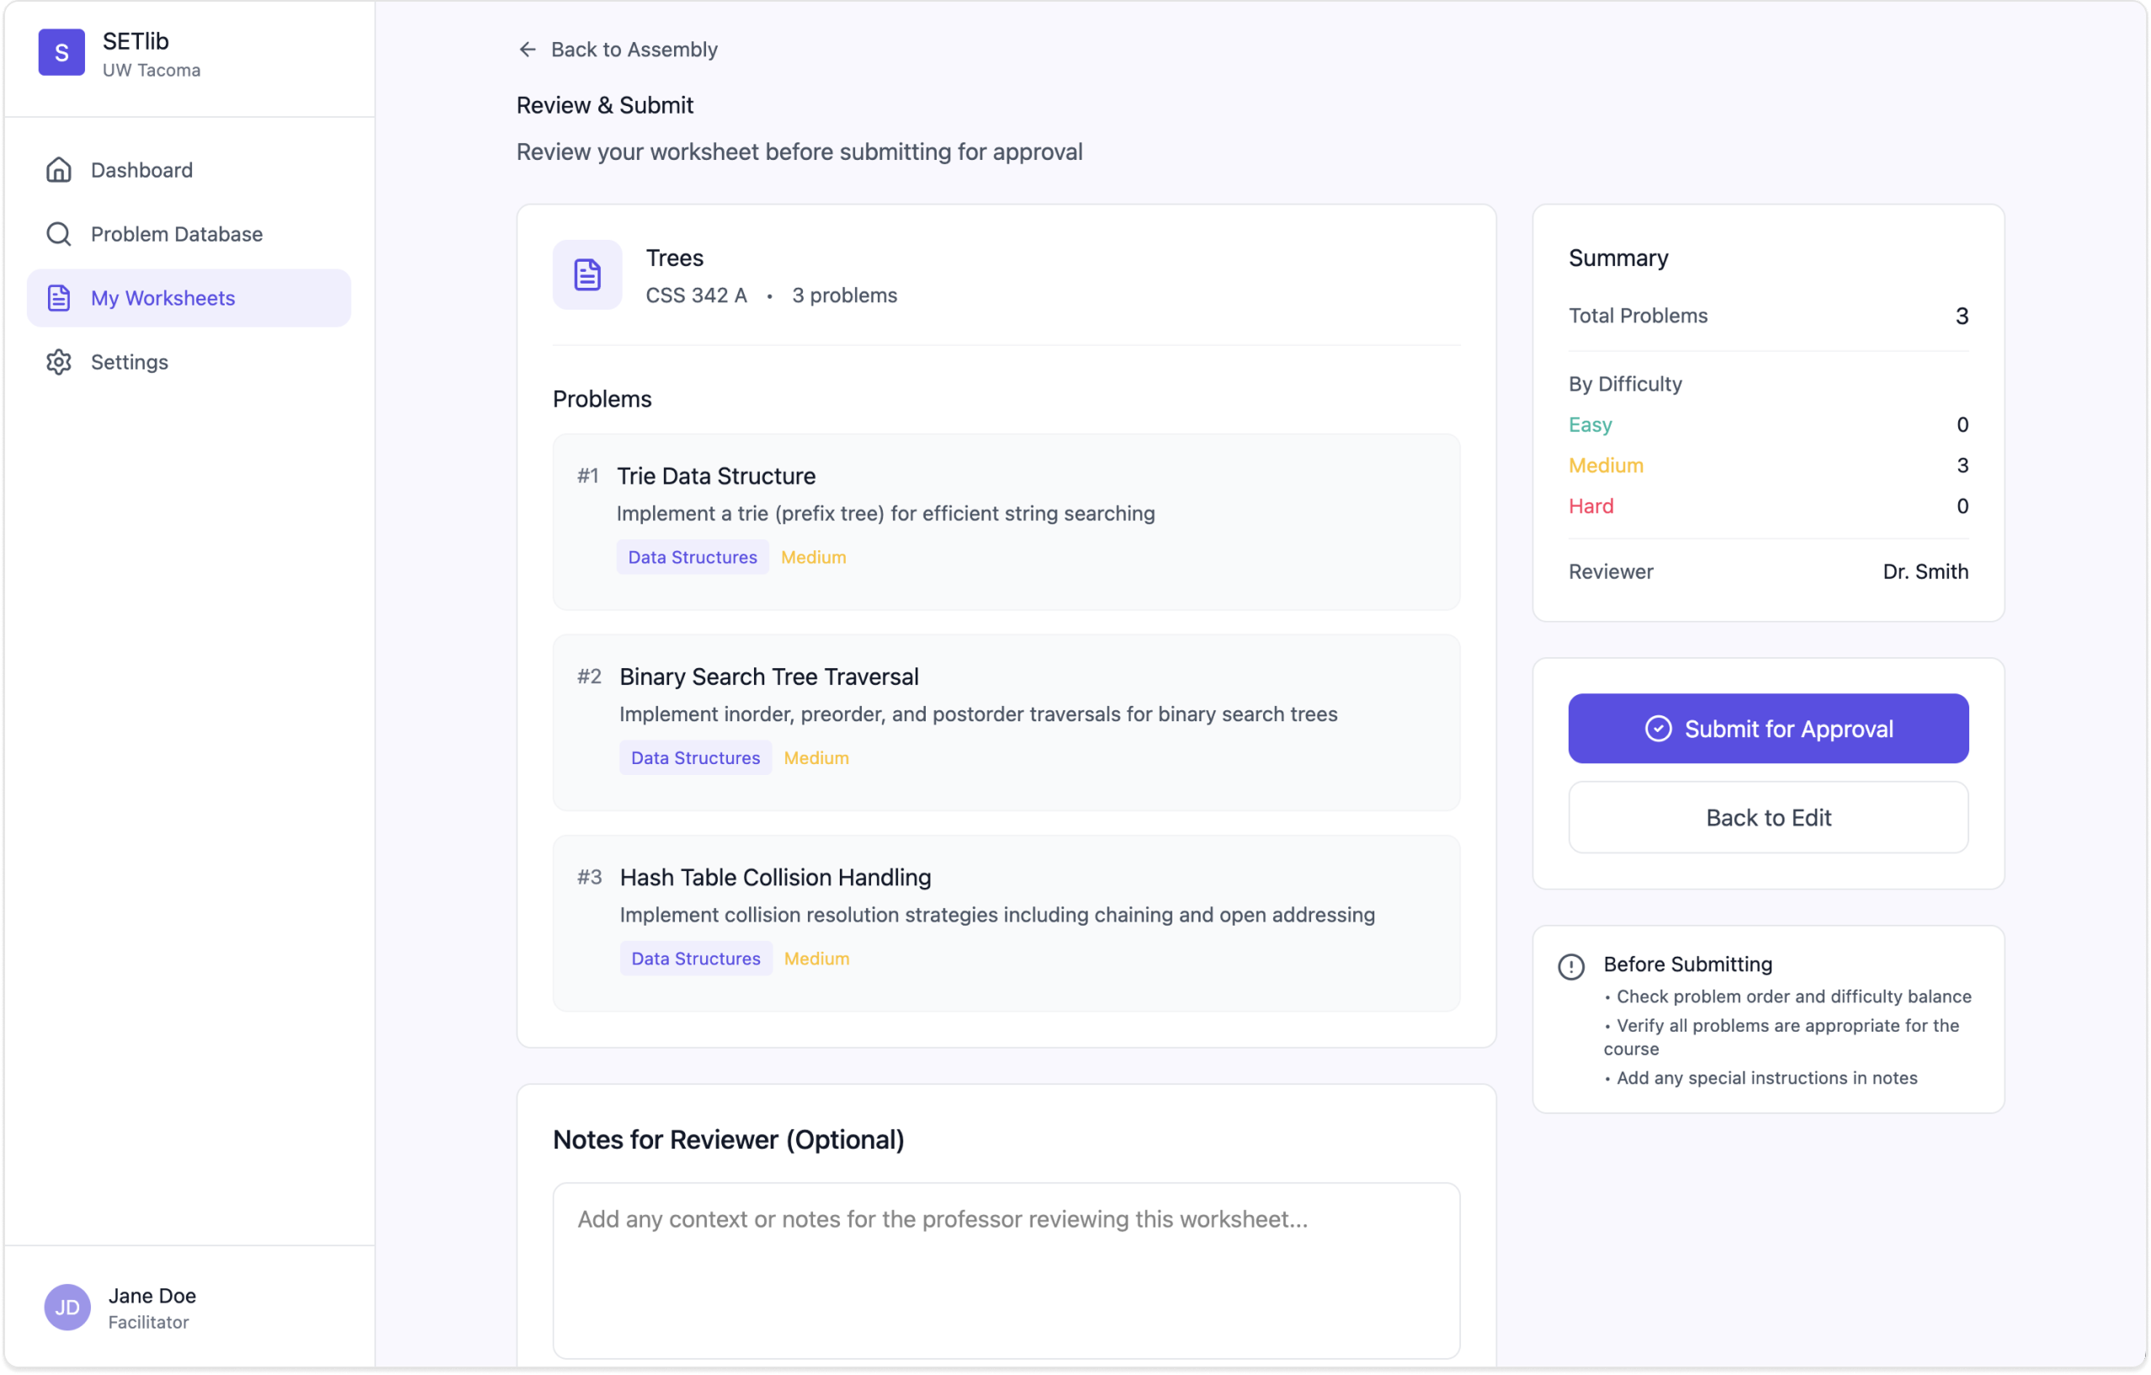
Task: Click Jane Doe's avatar in the sidebar
Action: coord(66,1307)
